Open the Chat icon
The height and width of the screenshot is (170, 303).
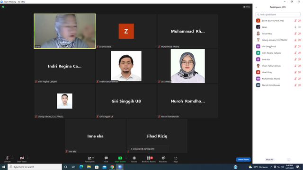tap(106, 158)
